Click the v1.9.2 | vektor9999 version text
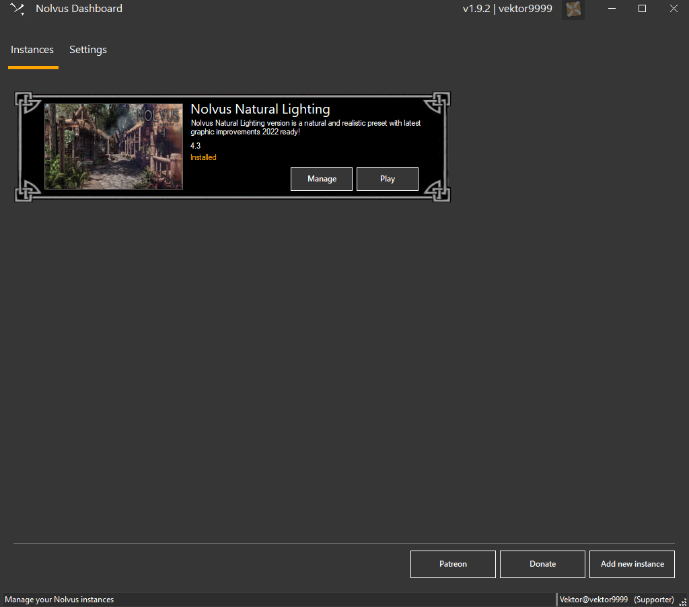 [x=507, y=9]
